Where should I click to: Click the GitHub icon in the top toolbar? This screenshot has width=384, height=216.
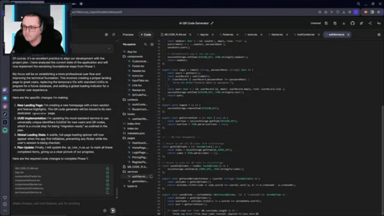352,23
